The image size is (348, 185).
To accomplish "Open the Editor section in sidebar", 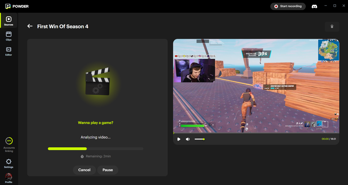I will [x=9, y=51].
